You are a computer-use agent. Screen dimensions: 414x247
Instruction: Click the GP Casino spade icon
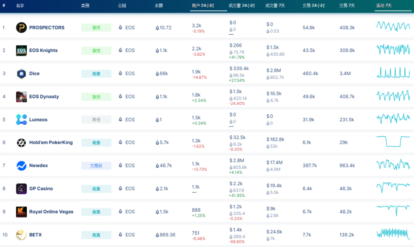tap(22, 189)
